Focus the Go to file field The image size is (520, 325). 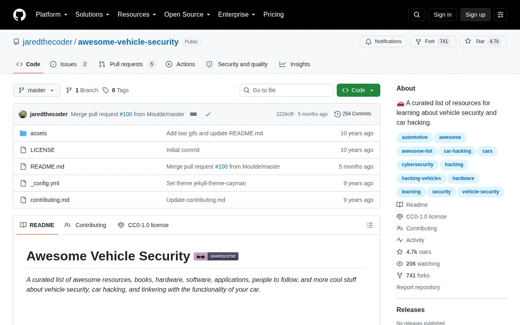tap(286, 90)
